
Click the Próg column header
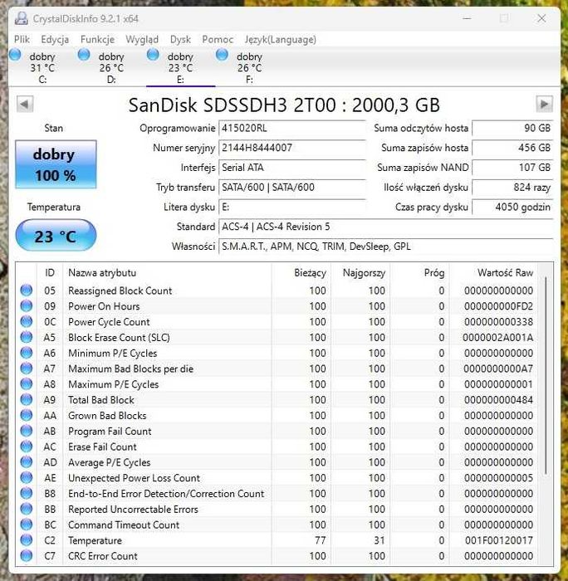(419, 273)
